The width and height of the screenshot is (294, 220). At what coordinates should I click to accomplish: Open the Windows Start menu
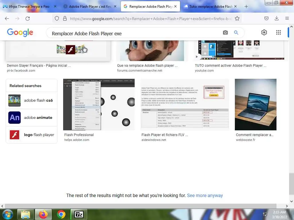point(7,214)
